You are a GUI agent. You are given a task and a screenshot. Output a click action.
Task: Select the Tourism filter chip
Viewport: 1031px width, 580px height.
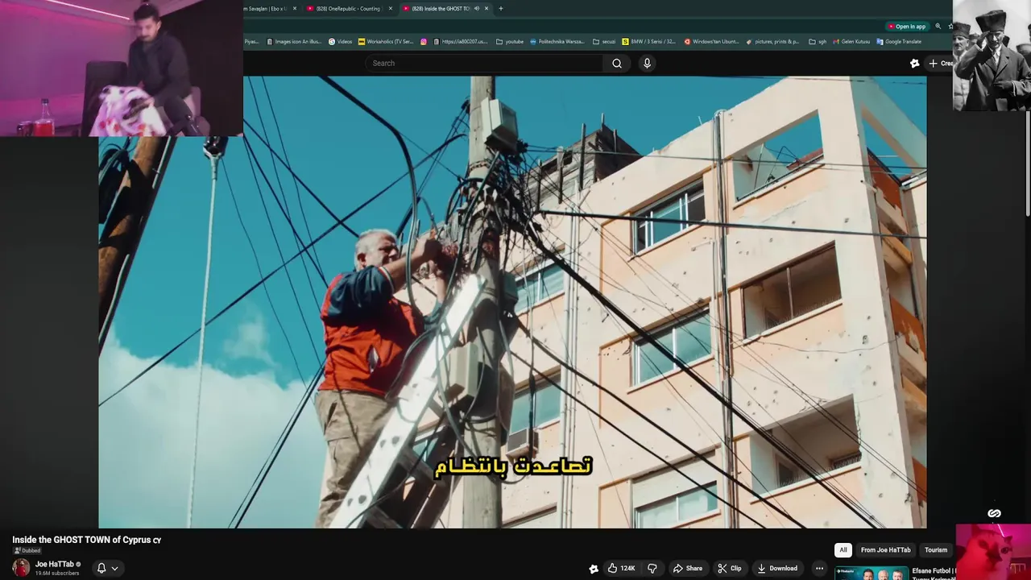click(936, 550)
